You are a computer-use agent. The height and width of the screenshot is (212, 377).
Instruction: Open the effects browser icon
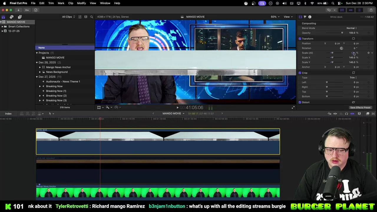point(368,114)
